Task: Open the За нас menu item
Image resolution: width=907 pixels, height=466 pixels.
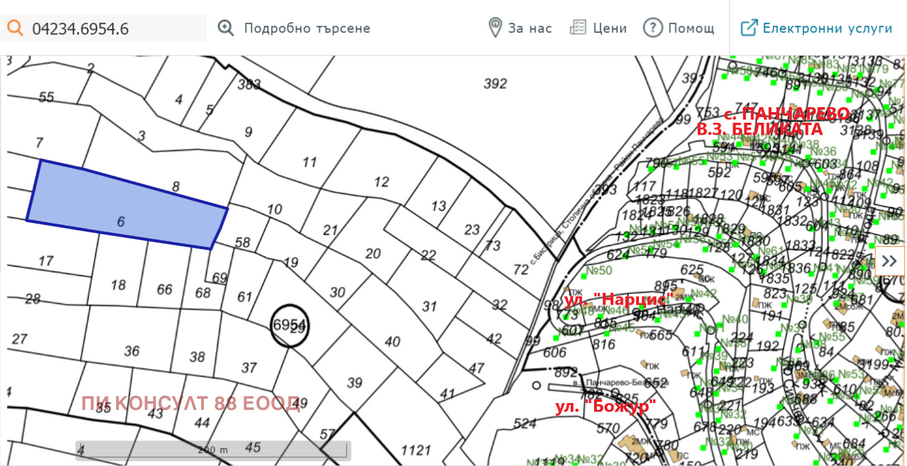Action: [530, 29]
